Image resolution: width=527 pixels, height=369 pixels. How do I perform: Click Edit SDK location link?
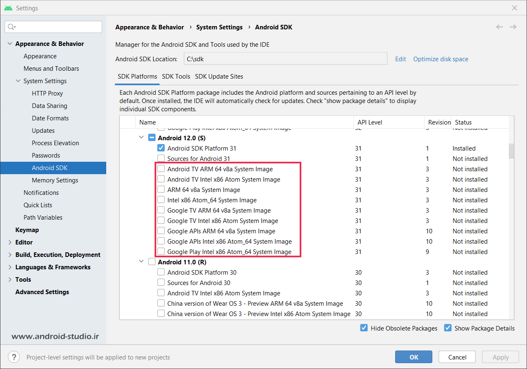[x=401, y=59]
